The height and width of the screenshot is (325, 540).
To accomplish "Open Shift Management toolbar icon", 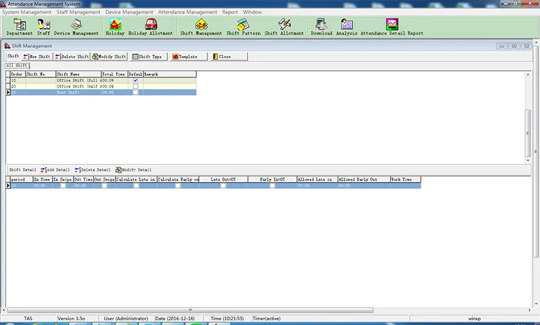I will pyautogui.click(x=201, y=27).
